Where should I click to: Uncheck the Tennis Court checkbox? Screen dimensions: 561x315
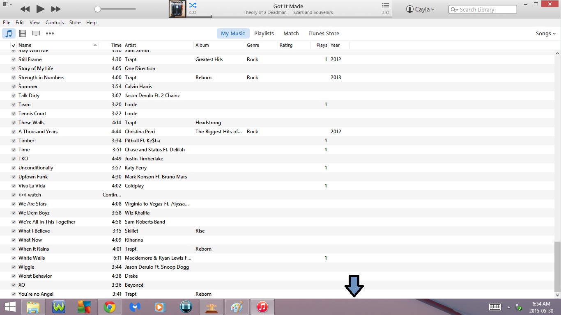pos(14,114)
